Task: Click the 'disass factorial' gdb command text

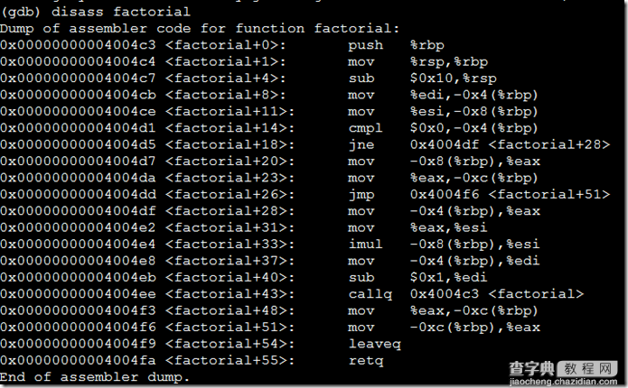Action: pyautogui.click(x=120, y=12)
